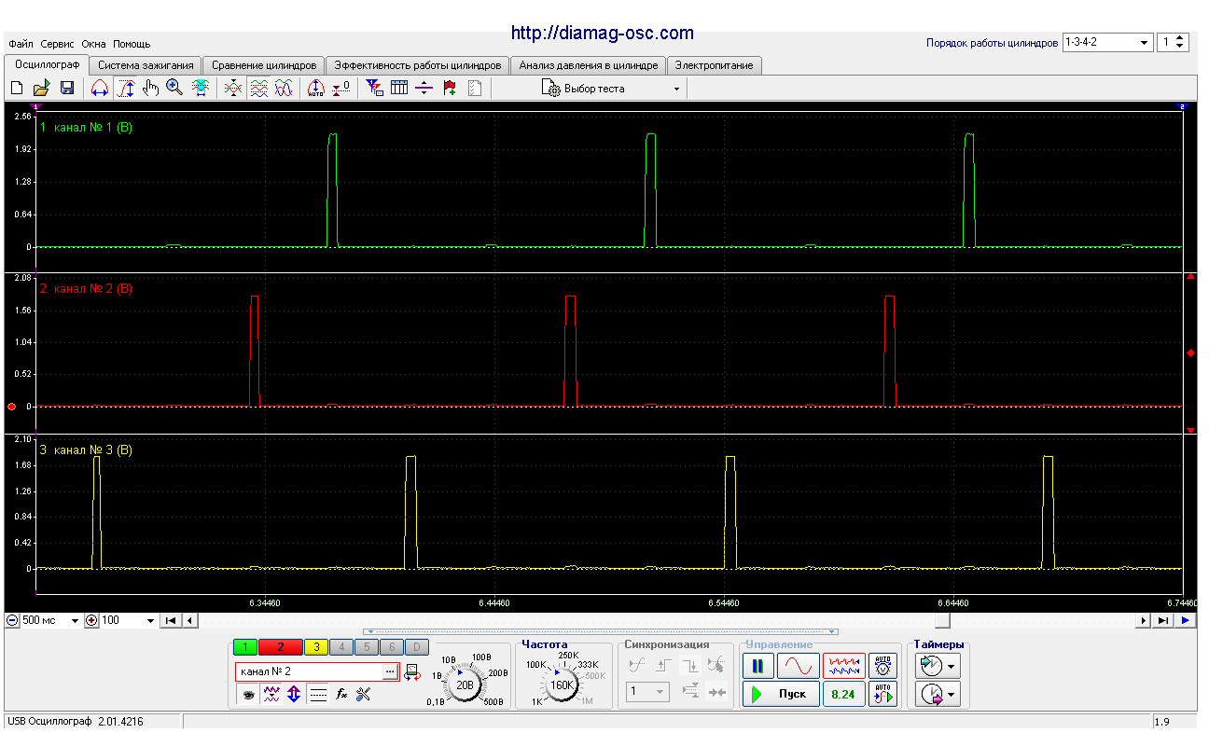Click the horizontal lines level icon
This screenshot has width=1209, height=733.
(x=318, y=694)
